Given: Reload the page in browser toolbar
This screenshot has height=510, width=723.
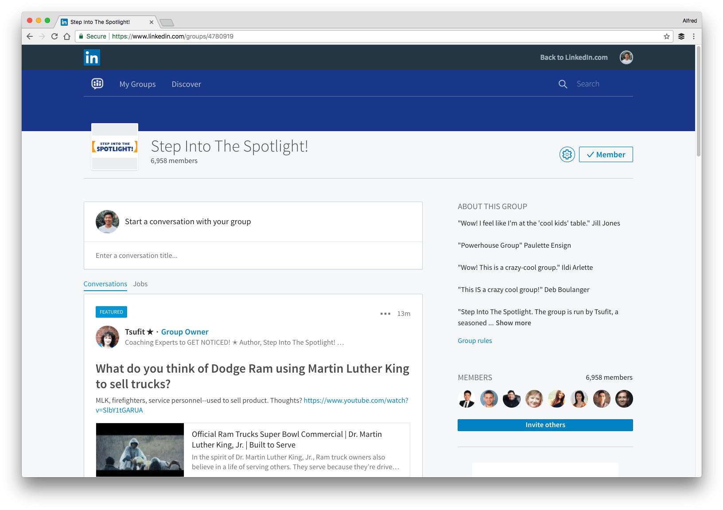Looking at the screenshot, I should 54,36.
